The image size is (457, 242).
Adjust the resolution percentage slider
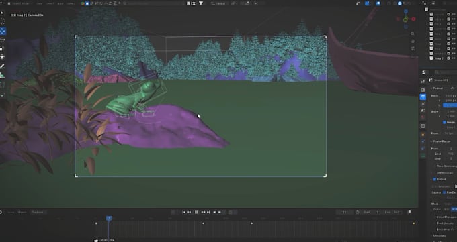[x=450, y=105]
